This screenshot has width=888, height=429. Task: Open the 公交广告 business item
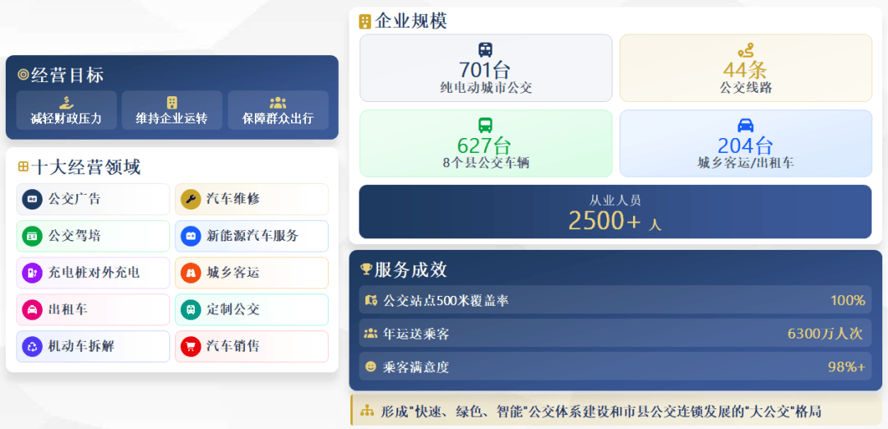point(93,199)
